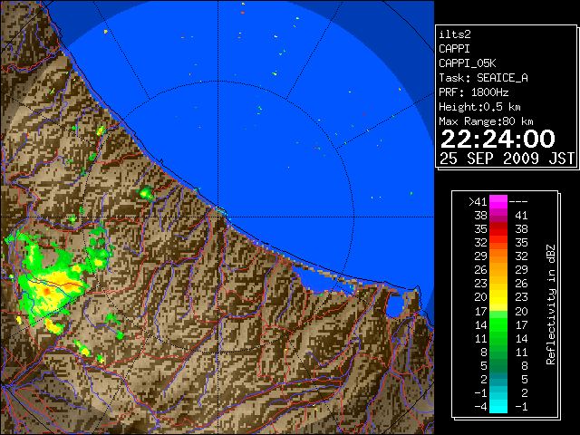Click the large 22:24:00 timestamp

point(498,139)
